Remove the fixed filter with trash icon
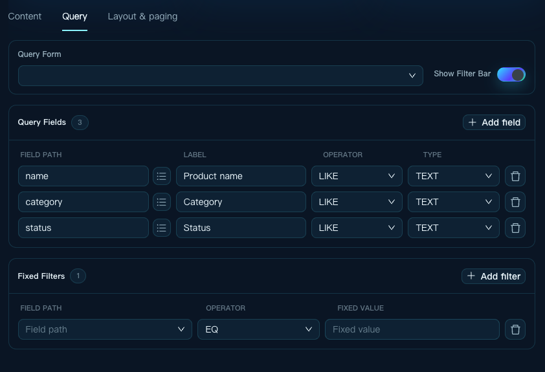 point(515,329)
